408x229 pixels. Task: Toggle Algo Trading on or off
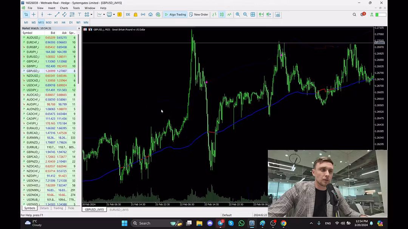tap(175, 15)
